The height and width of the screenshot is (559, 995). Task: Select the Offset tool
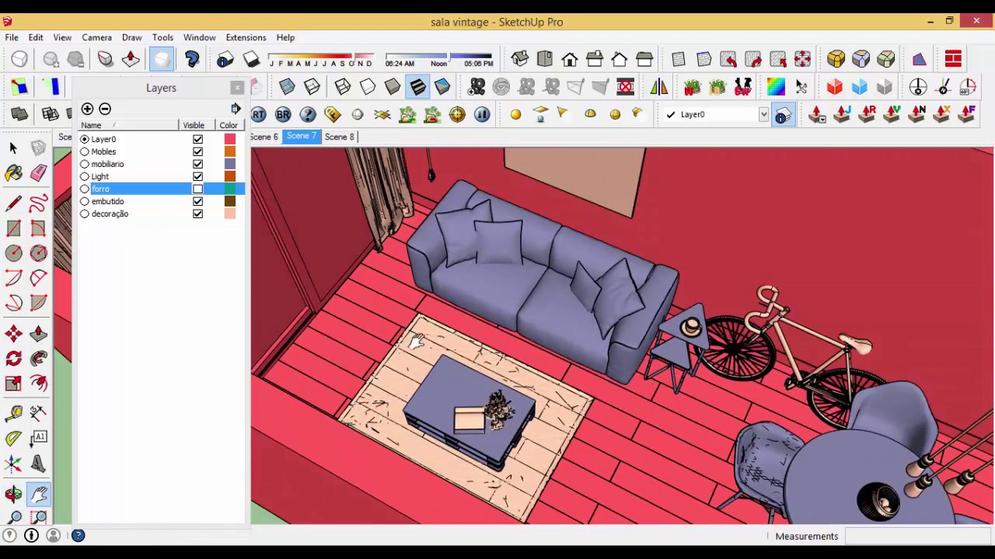click(38, 384)
